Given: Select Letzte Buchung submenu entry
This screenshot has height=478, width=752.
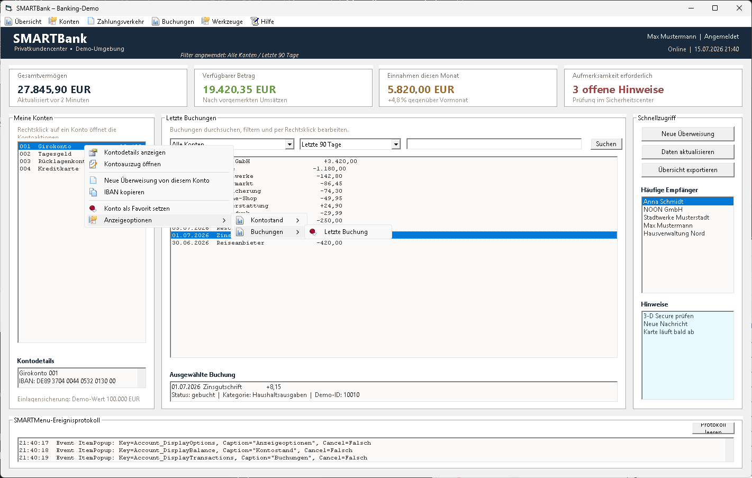Looking at the screenshot, I should (x=348, y=232).
